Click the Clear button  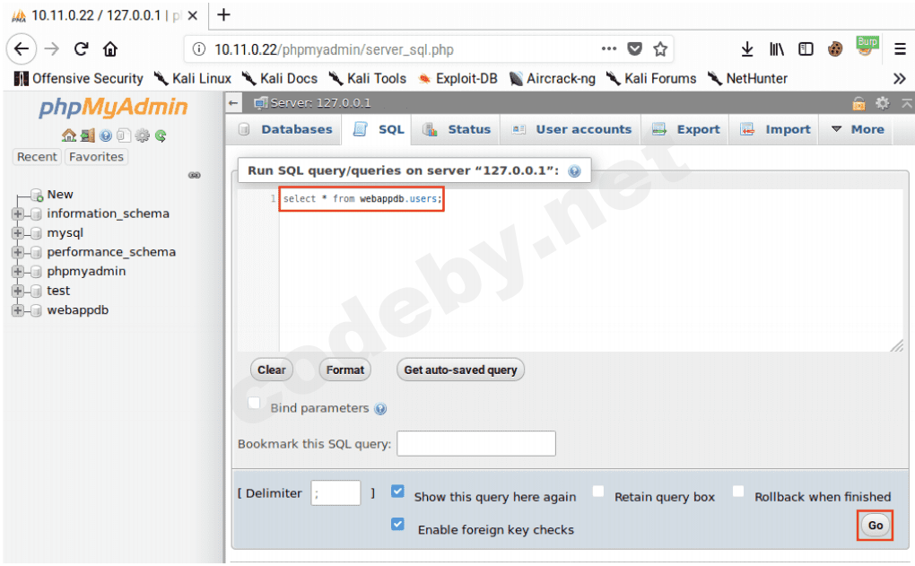[x=271, y=370]
